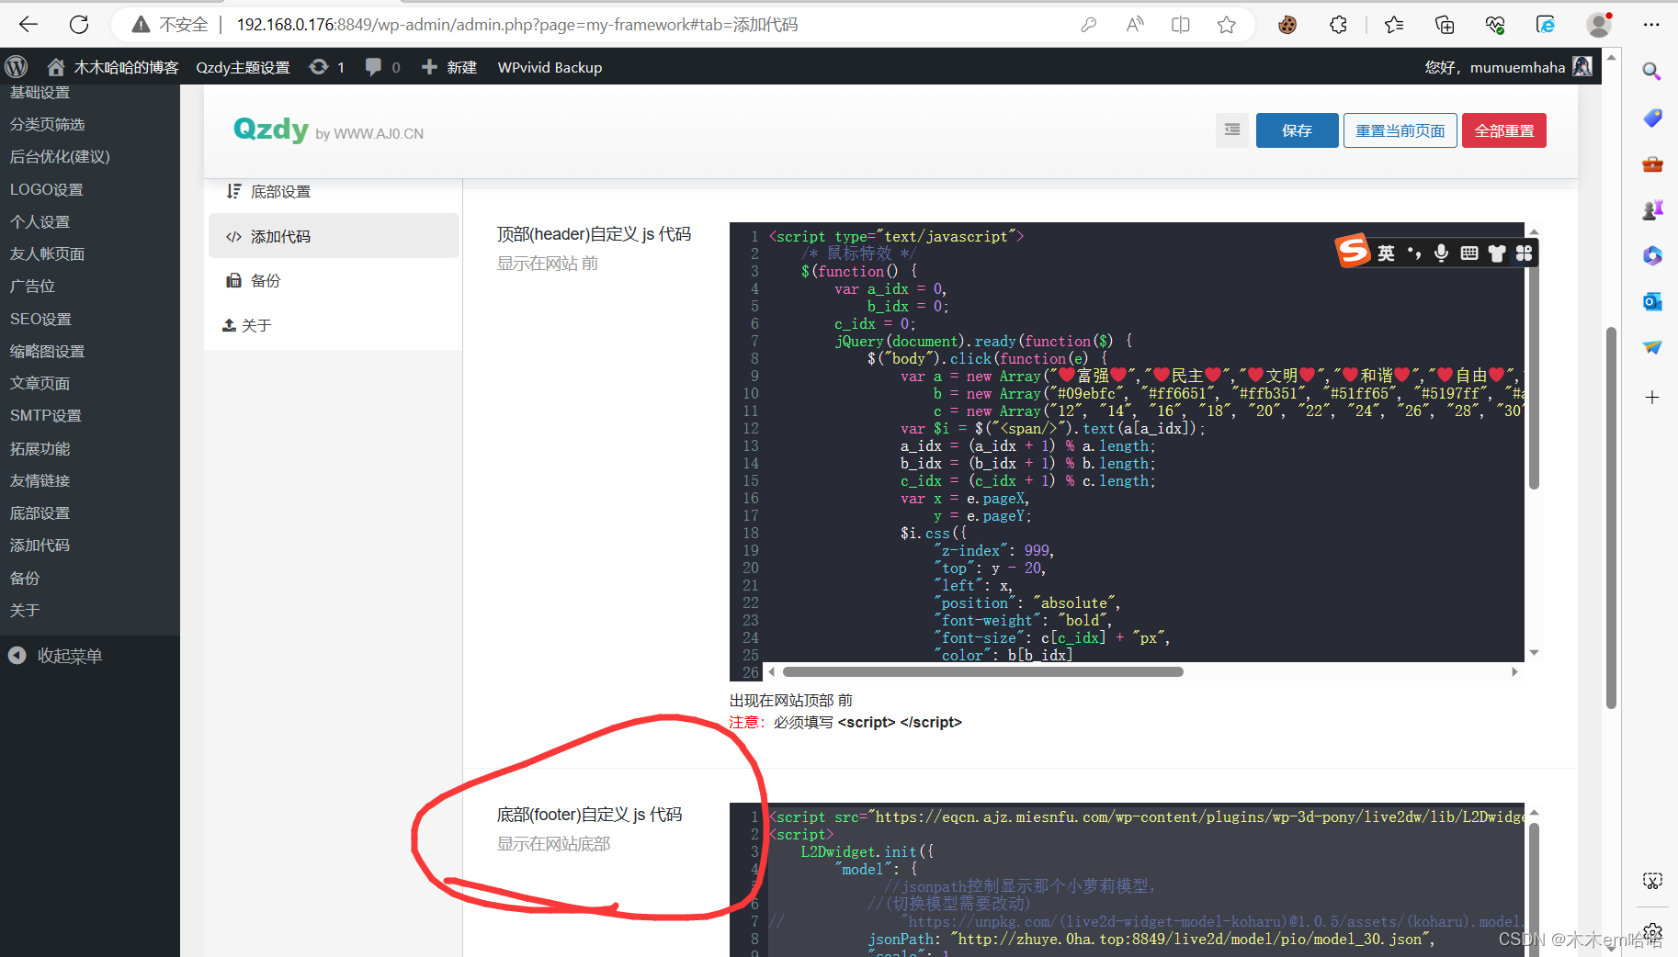Open the site 'not secure' warning info
Viewport: 1678px width, 957px height.
click(171, 25)
